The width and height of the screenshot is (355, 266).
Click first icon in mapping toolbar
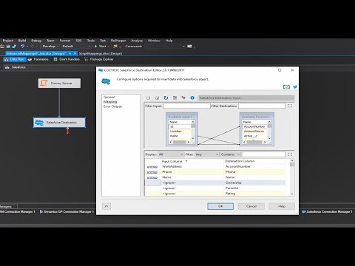point(148,98)
